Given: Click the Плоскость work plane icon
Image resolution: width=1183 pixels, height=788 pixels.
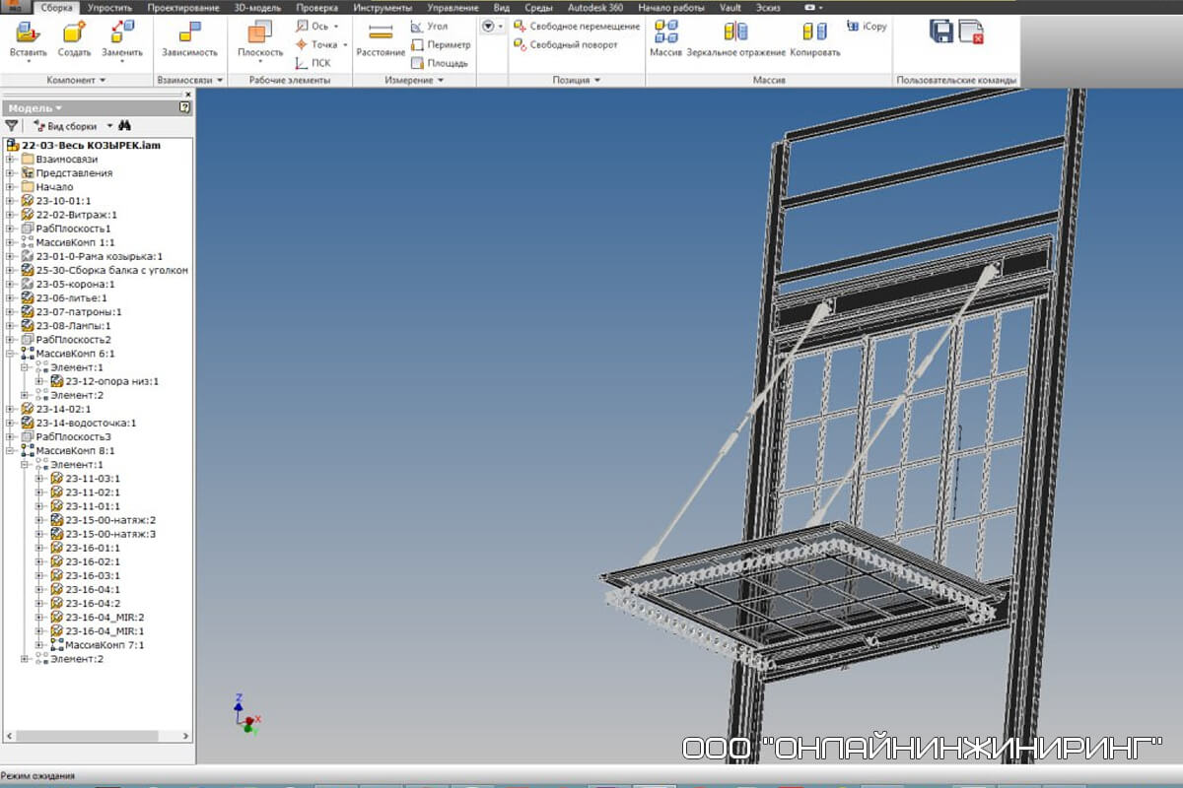Looking at the screenshot, I should tap(260, 33).
